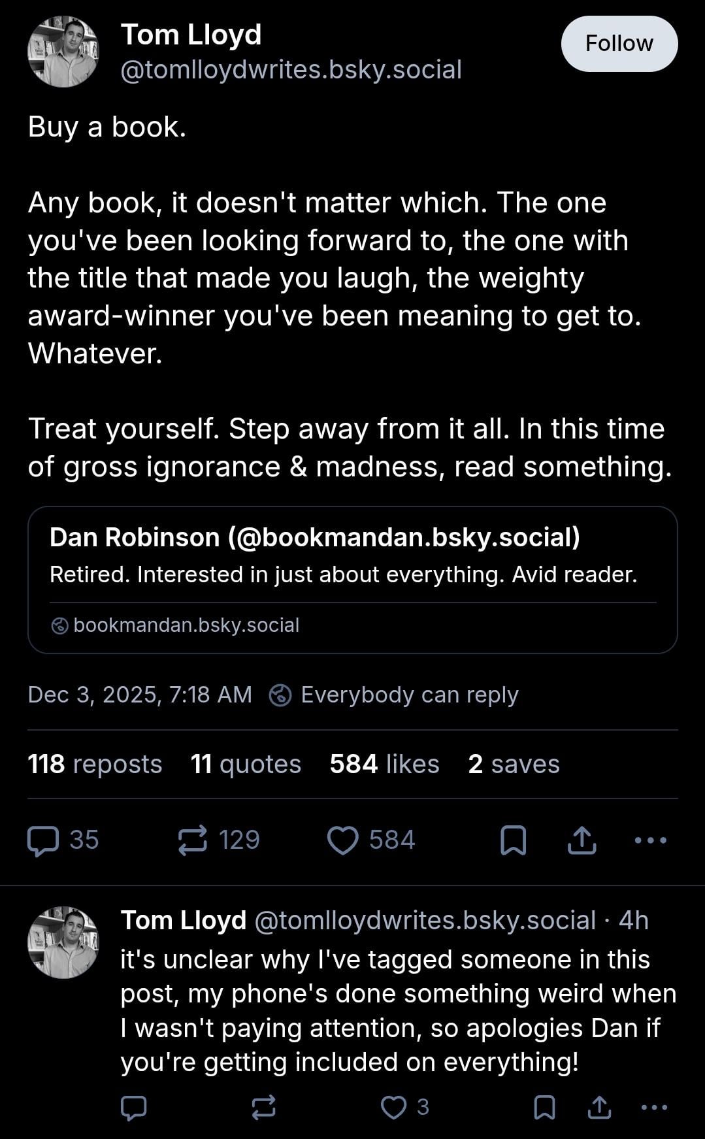Image resolution: width=705 pixels, height=1139 pixels.
Task: Open Dan Robinson's profile link card
Action: pyautogui.click(x=352, y=580)
